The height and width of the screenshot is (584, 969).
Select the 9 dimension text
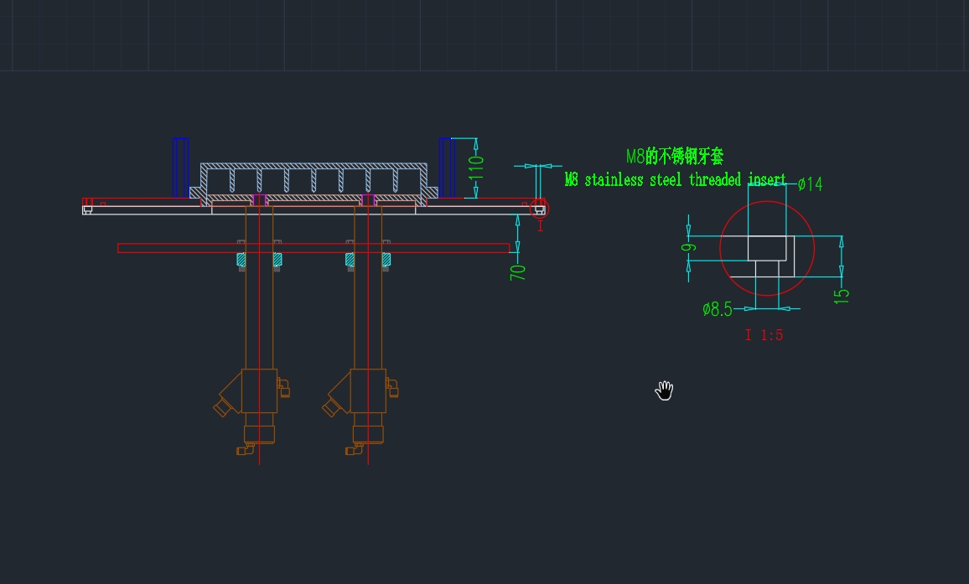click(689, 247)
